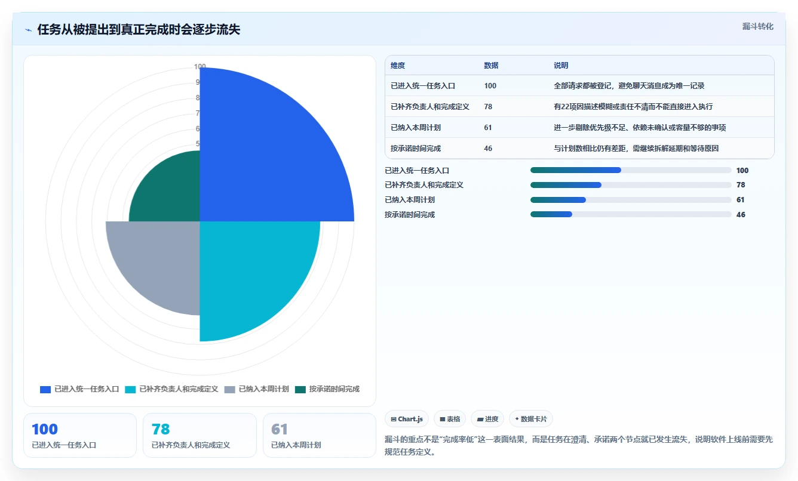Select table cell 已纳入本周计划
This screenshot has height=481, width=798.
416,128
